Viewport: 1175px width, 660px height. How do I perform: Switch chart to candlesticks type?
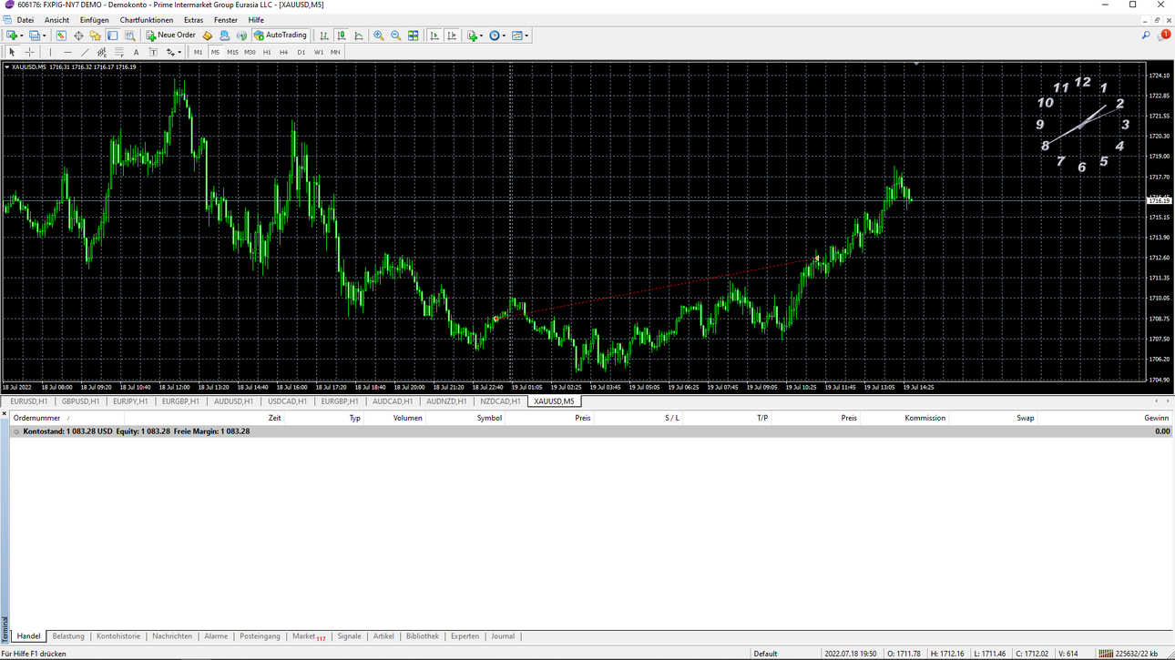pos(342,36)
